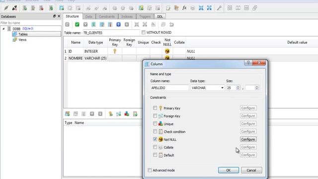Uncheck the Not NULL constraint checkbox
This screenshot has height=179, width=318.
tap(155, 139)
